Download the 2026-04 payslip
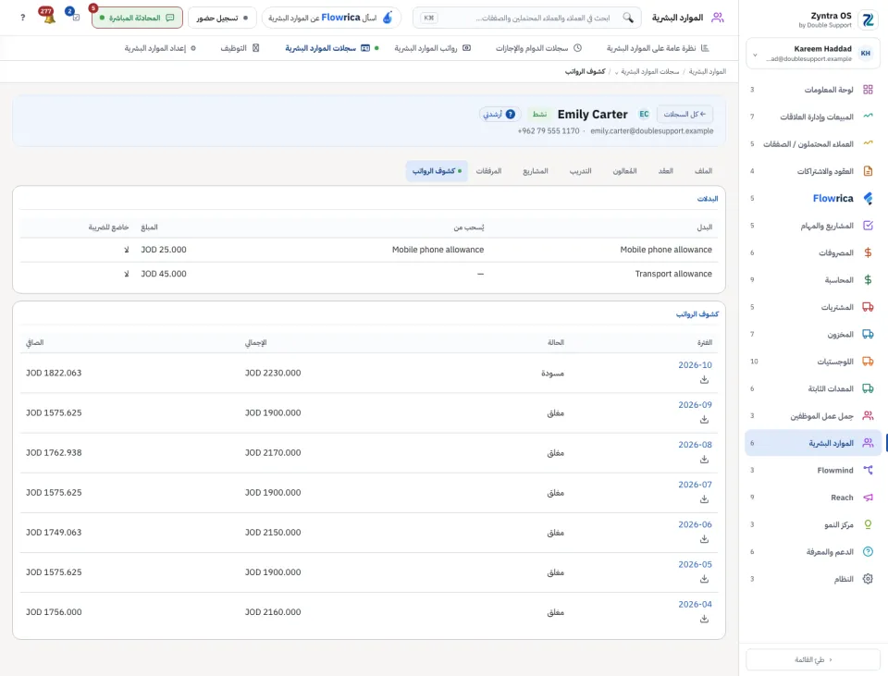The width and height of the screenshot is (888, 676). pyautogui.click(x=704, y=619)
